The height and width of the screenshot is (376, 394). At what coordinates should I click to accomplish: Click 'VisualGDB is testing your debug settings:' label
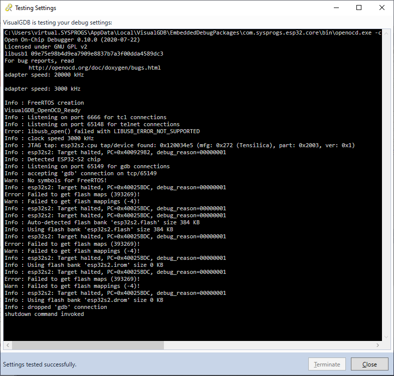tap(58, 23)
